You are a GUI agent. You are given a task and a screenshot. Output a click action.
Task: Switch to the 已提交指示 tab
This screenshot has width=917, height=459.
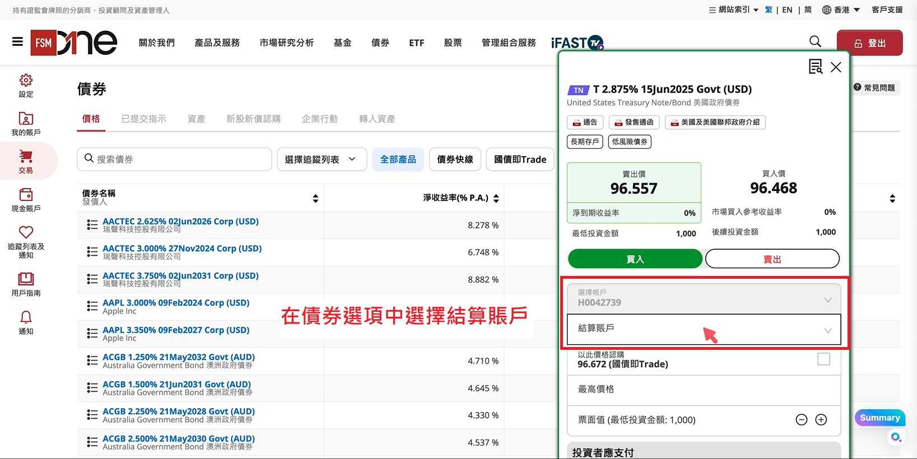[144, 119]
